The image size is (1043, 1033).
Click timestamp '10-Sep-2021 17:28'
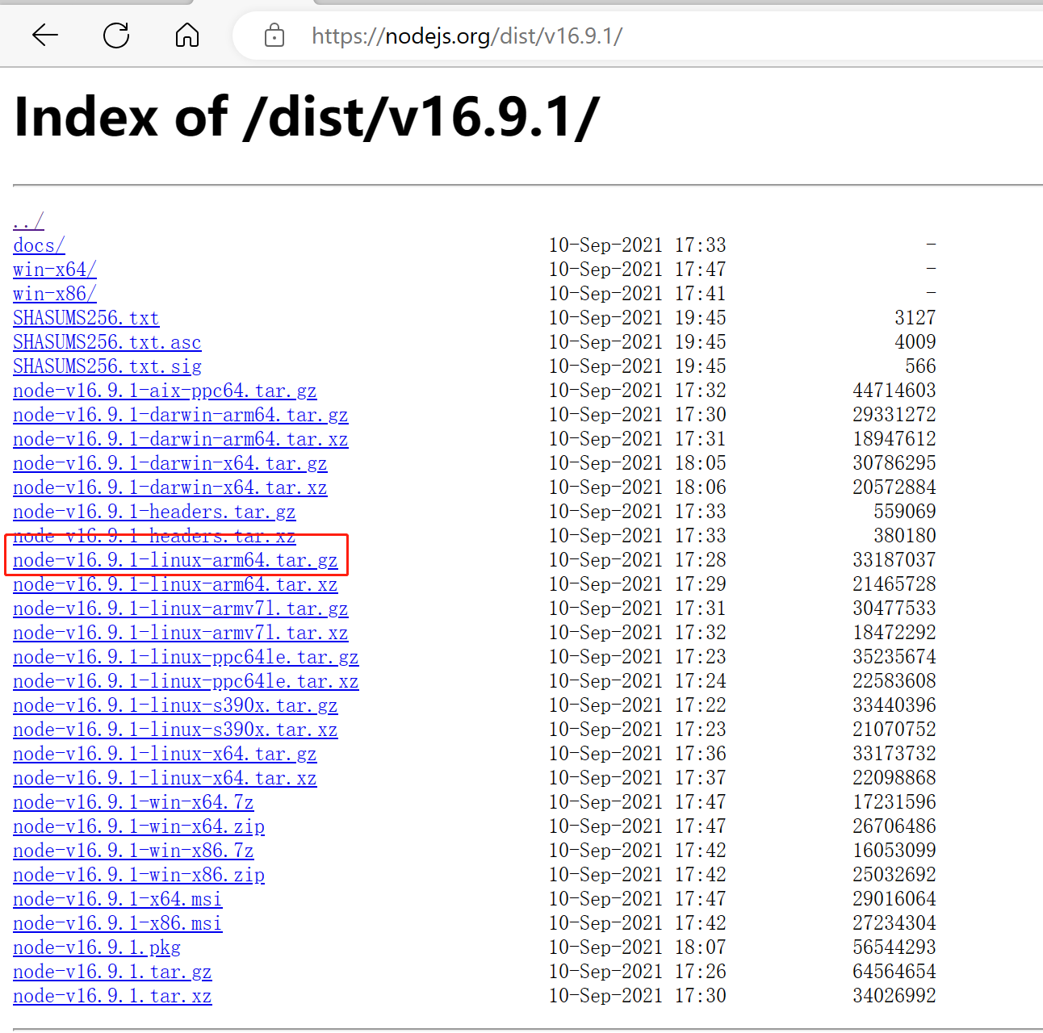pos(638,560)
